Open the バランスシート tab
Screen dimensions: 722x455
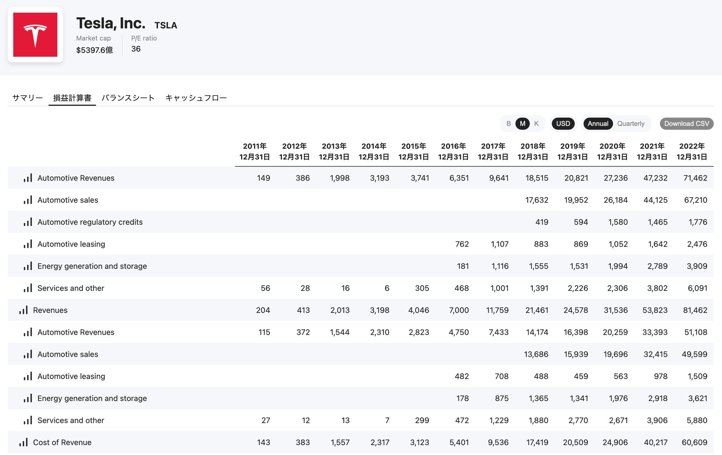coord(128,98)
